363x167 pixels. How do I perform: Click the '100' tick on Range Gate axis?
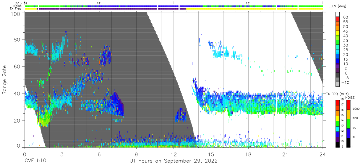pyautogui.click(x=15, y=14)
